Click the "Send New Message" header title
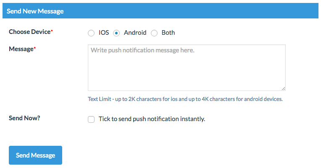Screen dimensions: 321x168 [35, 11]
